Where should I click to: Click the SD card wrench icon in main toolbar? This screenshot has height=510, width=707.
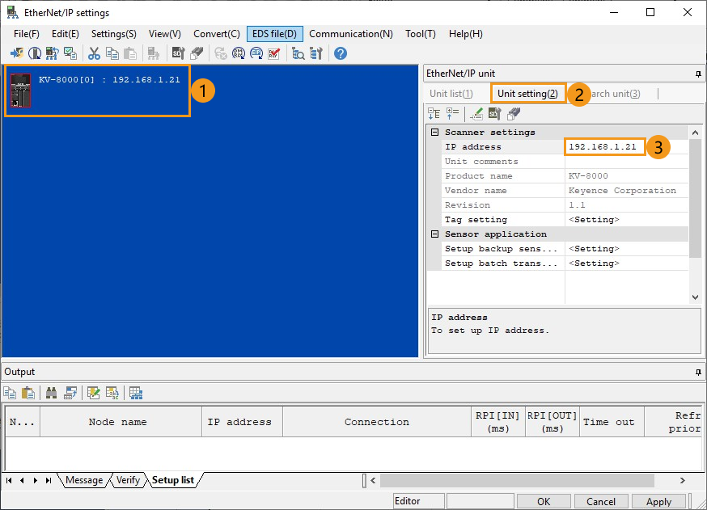coord(177,53)
